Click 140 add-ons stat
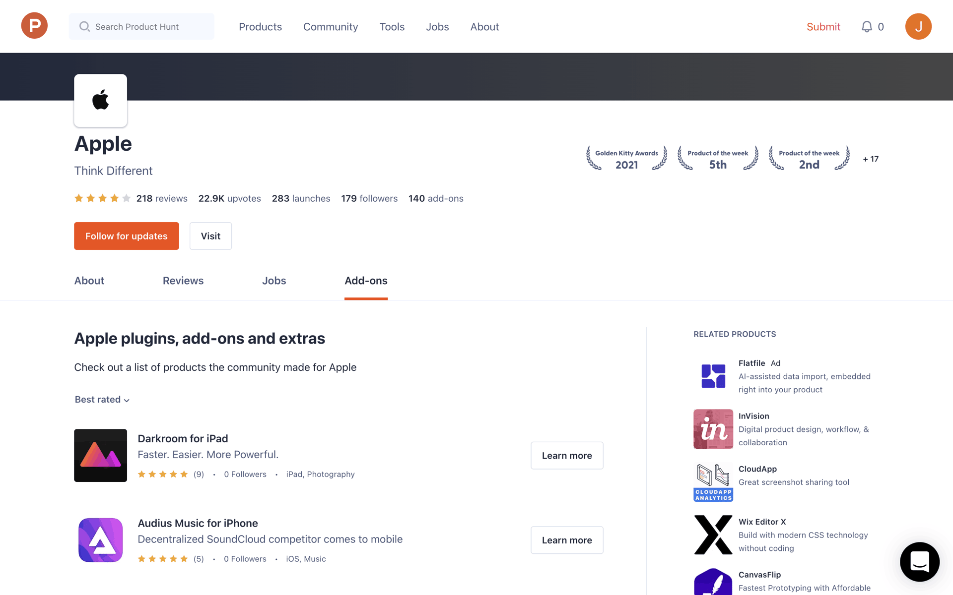 [x=436, y=198]
